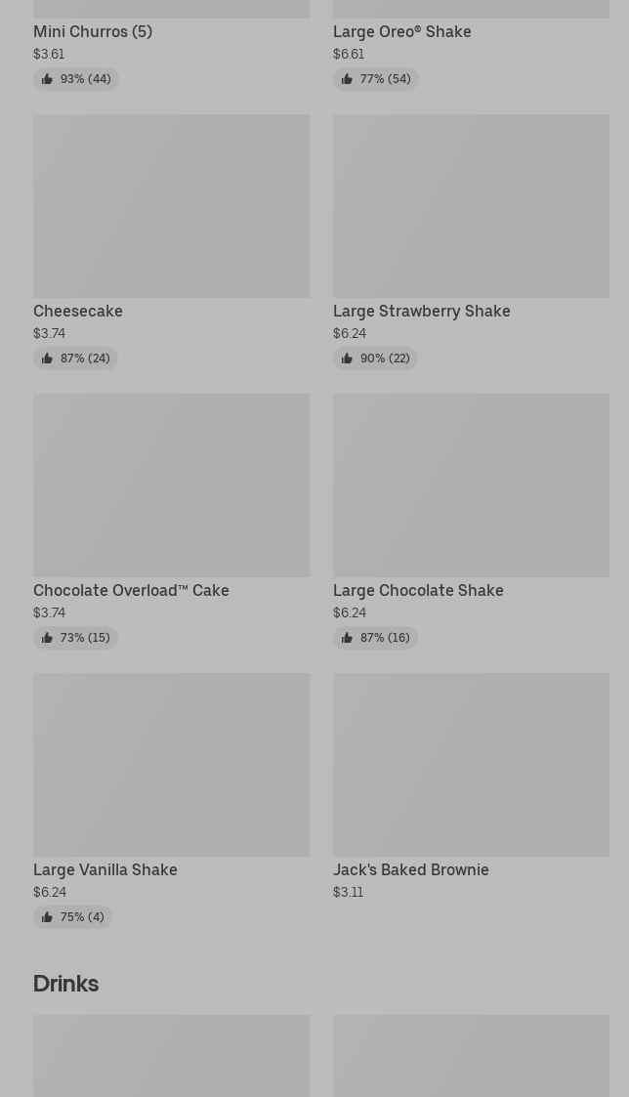Open the Large Strawberry Shake image
Screen dimensions: 629x1097
[471, 206]
